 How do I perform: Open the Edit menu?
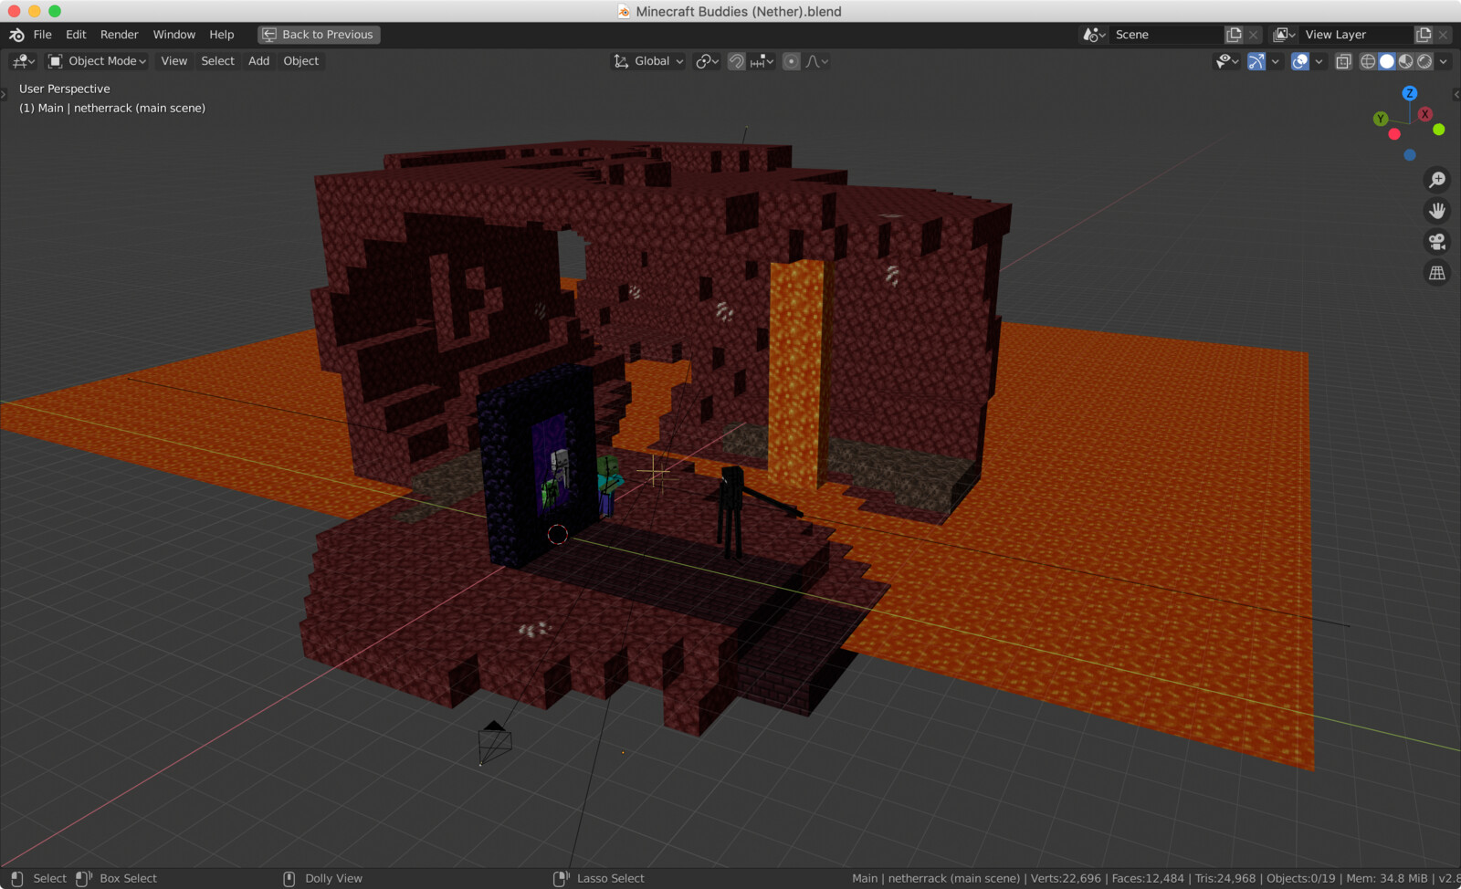[76, 35]
